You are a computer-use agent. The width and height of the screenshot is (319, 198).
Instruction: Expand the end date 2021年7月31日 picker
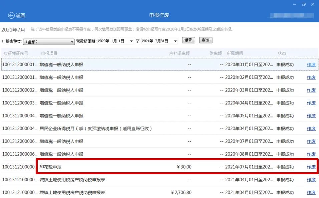click(176, 41)
